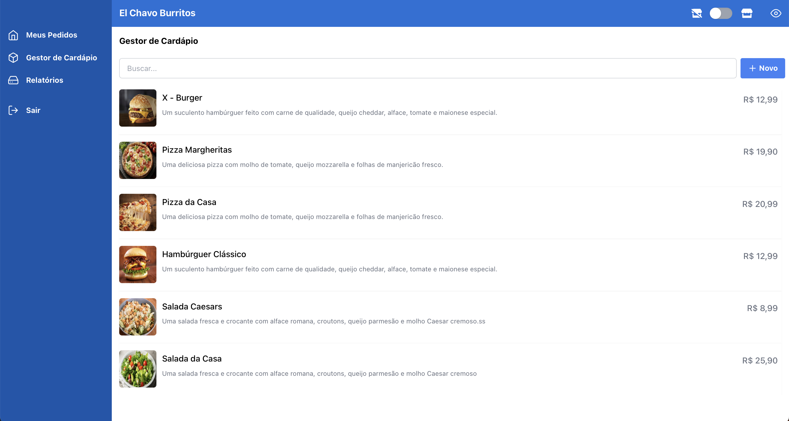Select Gestor de Cardápio in sidebar
The image size is (789, 421).
tap(61, 58)
